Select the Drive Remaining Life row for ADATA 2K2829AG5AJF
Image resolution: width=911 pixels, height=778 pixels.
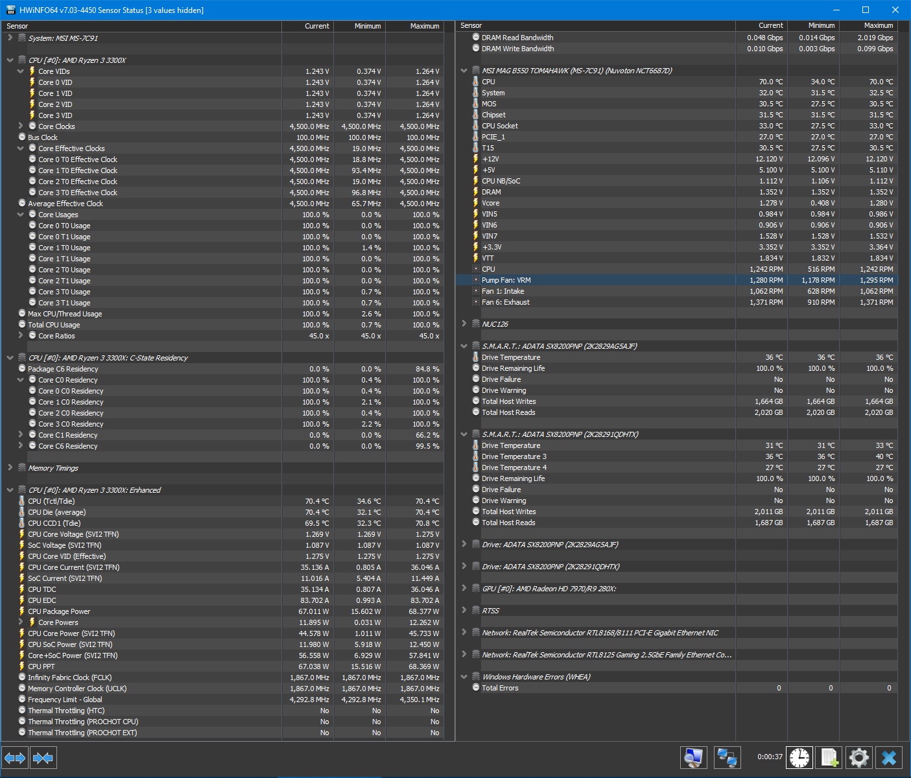677,368
